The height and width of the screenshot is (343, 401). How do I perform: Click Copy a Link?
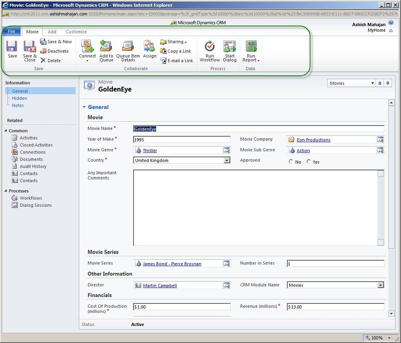176,51
